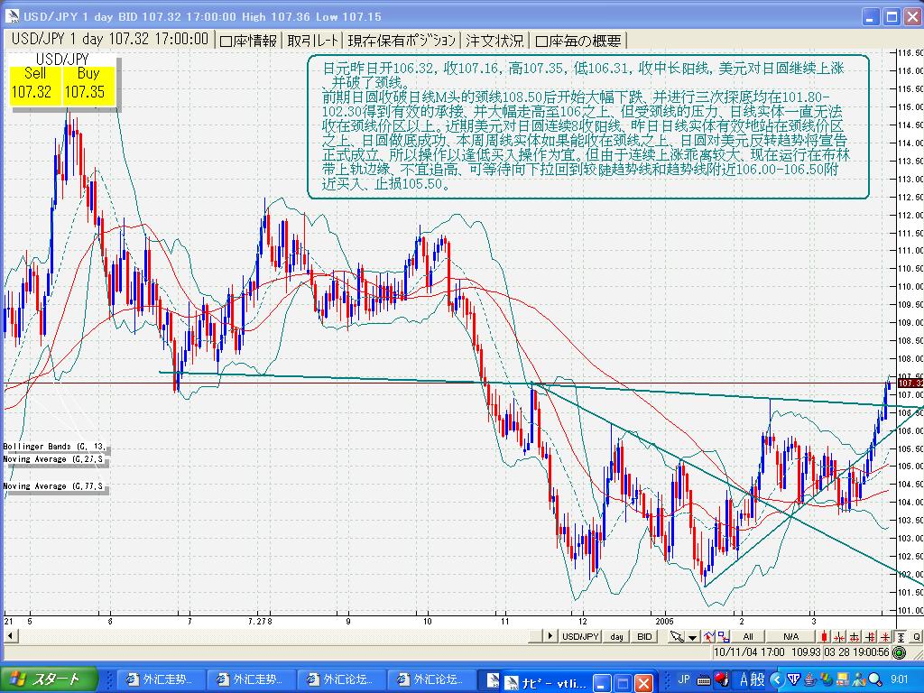Click the A般 IME input mode indicator
The height and width of the screenshot is (693, 924).
point(752,679)
